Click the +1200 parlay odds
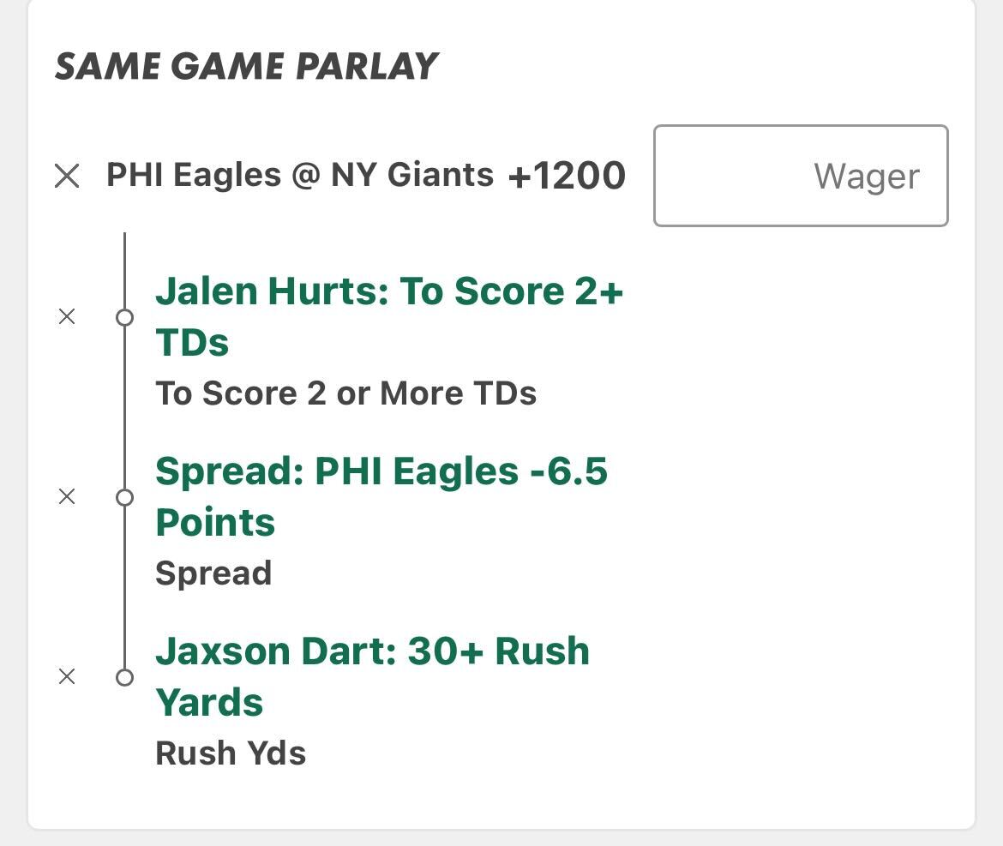Screen dimensions: 1003x846 pyautogui.click(x=567, y=176)
